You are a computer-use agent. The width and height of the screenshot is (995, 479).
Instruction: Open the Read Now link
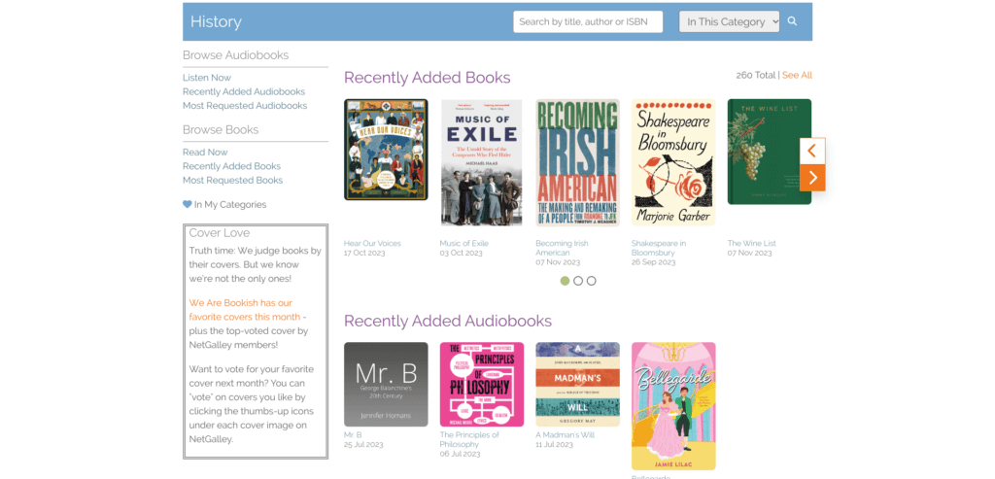pyautogui.click(x=205, y=153)
